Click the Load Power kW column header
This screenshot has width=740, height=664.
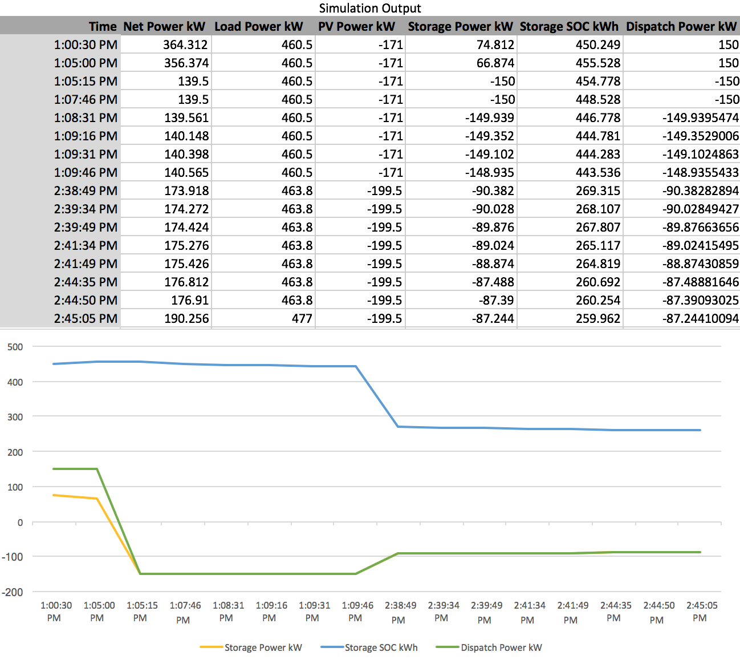click(x=259, y=26)
